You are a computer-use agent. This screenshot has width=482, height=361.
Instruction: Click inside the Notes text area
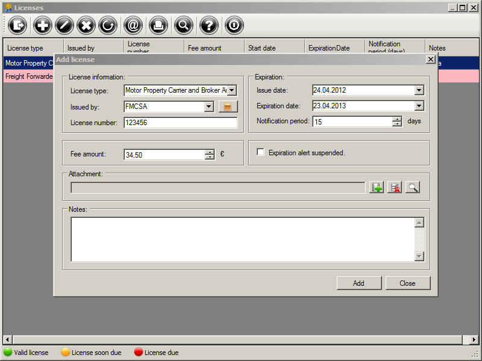pos(242,239)
